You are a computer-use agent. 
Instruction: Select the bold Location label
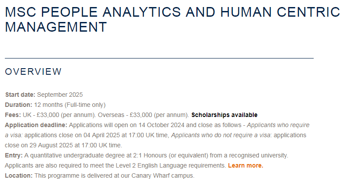point(19,175)
